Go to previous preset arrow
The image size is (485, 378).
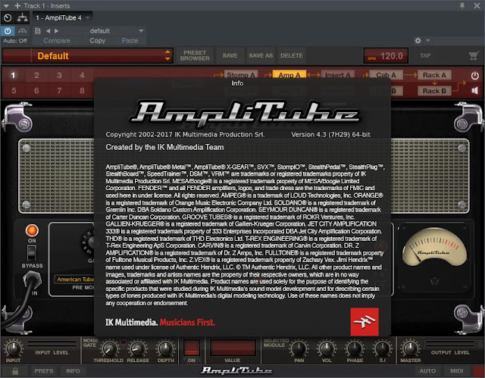[48, 31]
